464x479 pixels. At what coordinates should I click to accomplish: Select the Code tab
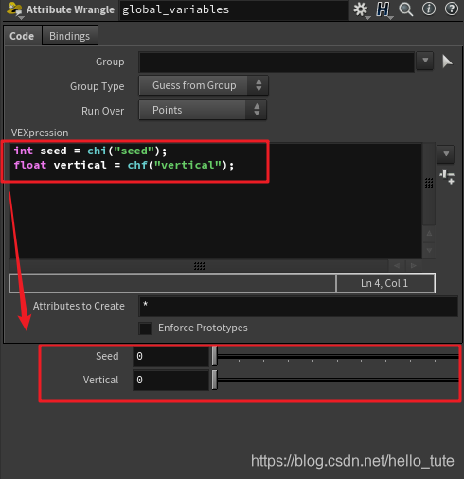coord(22,36)
